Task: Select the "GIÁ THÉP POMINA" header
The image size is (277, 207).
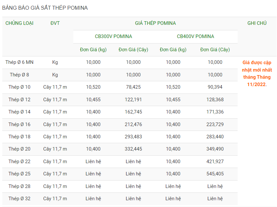Action: (x=156, y=23)
